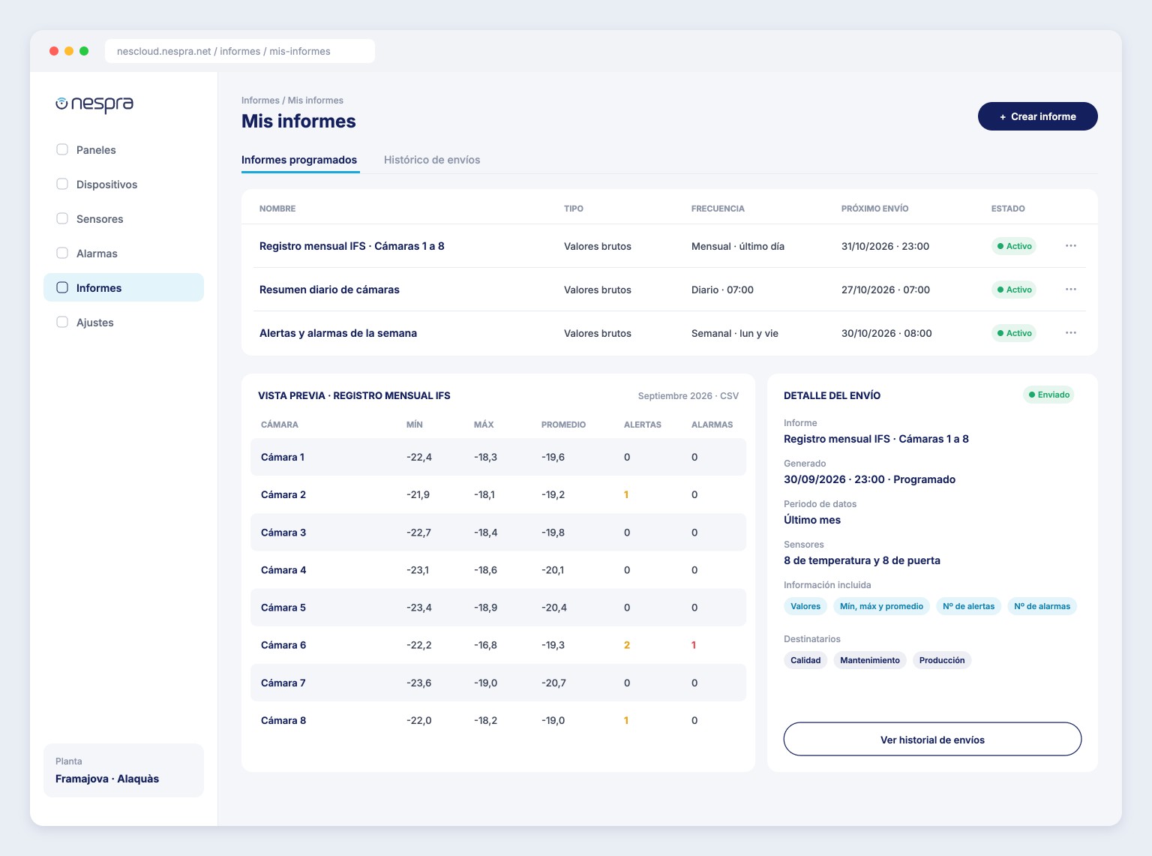
Task: Switch to the Histórico de envíos tab
Action: click(432, 160)
